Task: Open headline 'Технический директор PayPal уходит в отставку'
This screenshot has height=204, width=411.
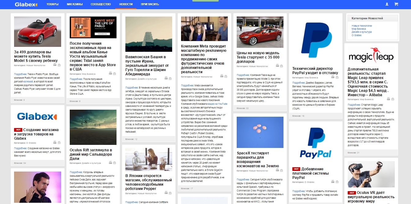Action: click(315, 71)
